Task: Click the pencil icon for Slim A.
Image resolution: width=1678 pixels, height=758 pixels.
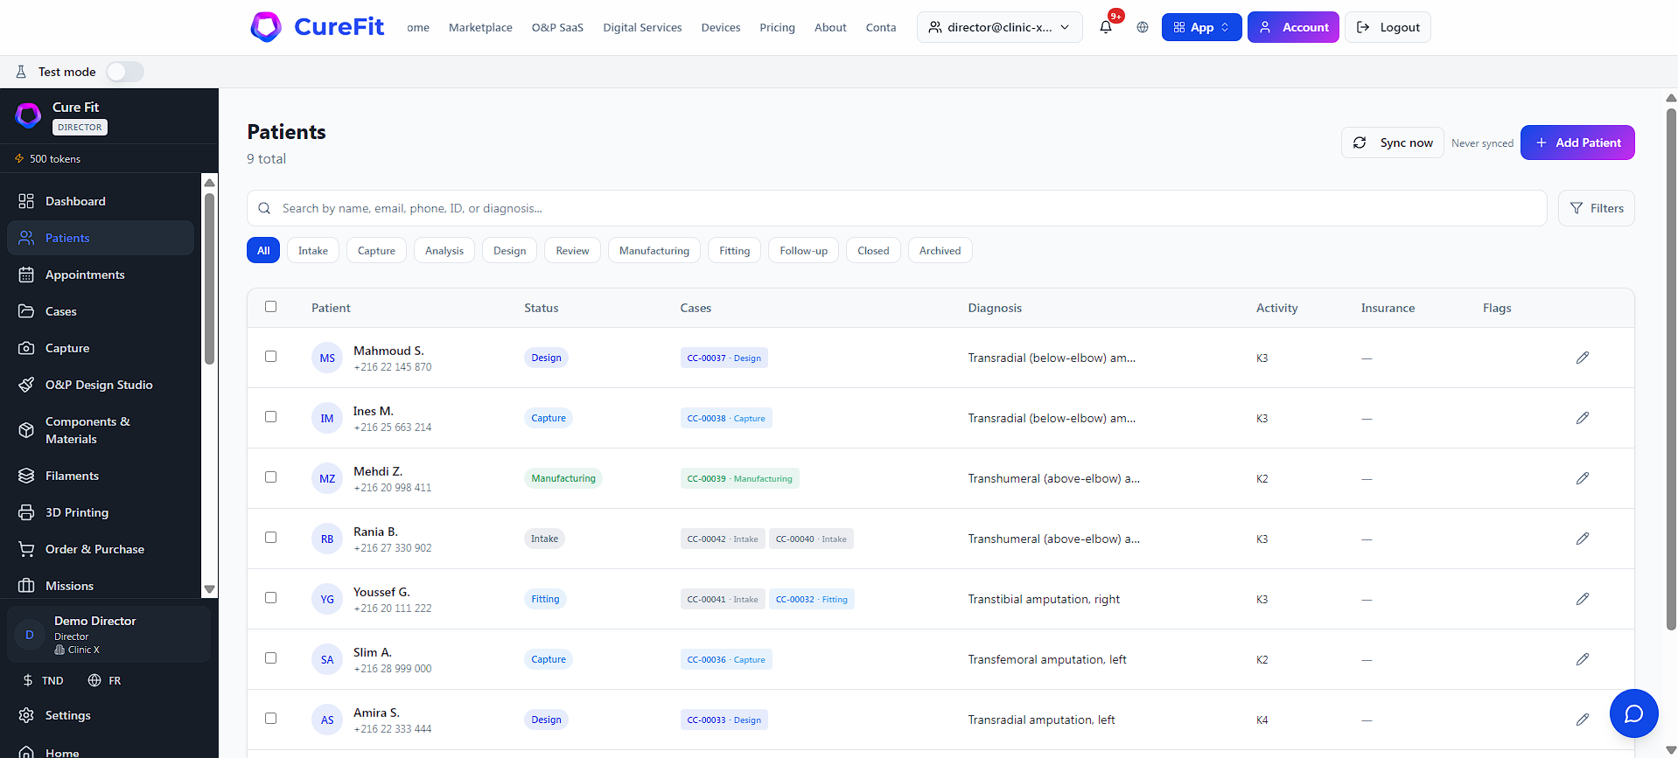Action: pyautogui.click(x=1583, y=659)
